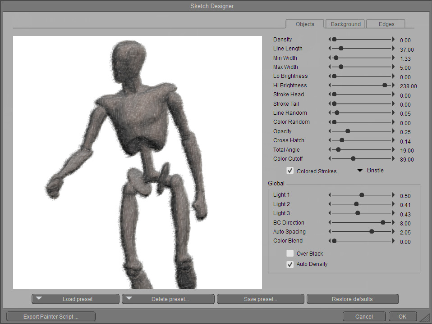Click the Line Length left decrement arrow
Viewport: 432px width, 324px height.
330,49
